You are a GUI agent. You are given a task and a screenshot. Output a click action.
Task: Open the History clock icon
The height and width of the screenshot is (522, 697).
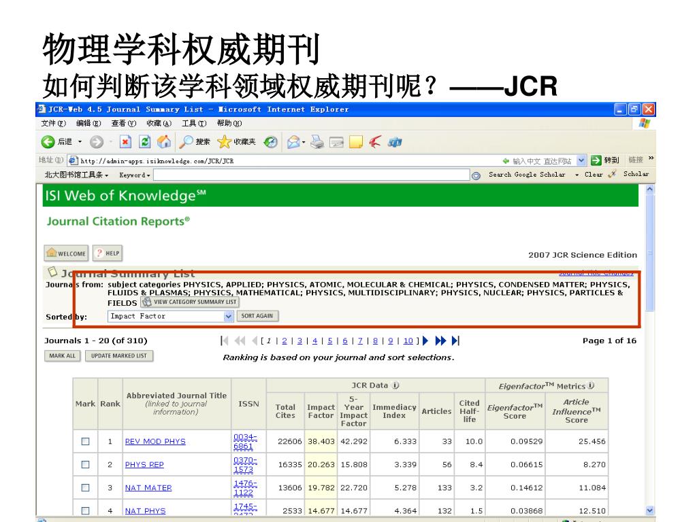click(x=271, y=142)
